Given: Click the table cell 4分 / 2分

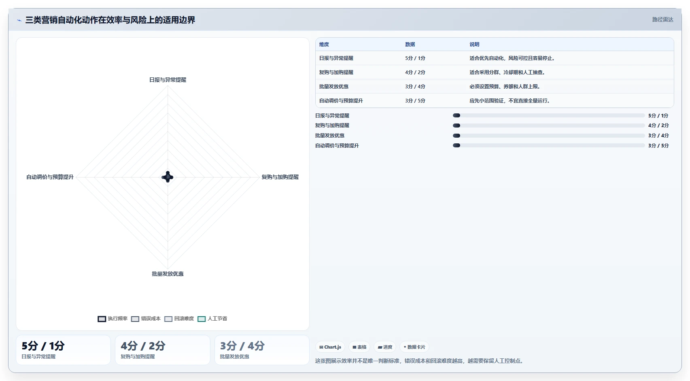Looking at the screenshot, I should pos(415,72).
